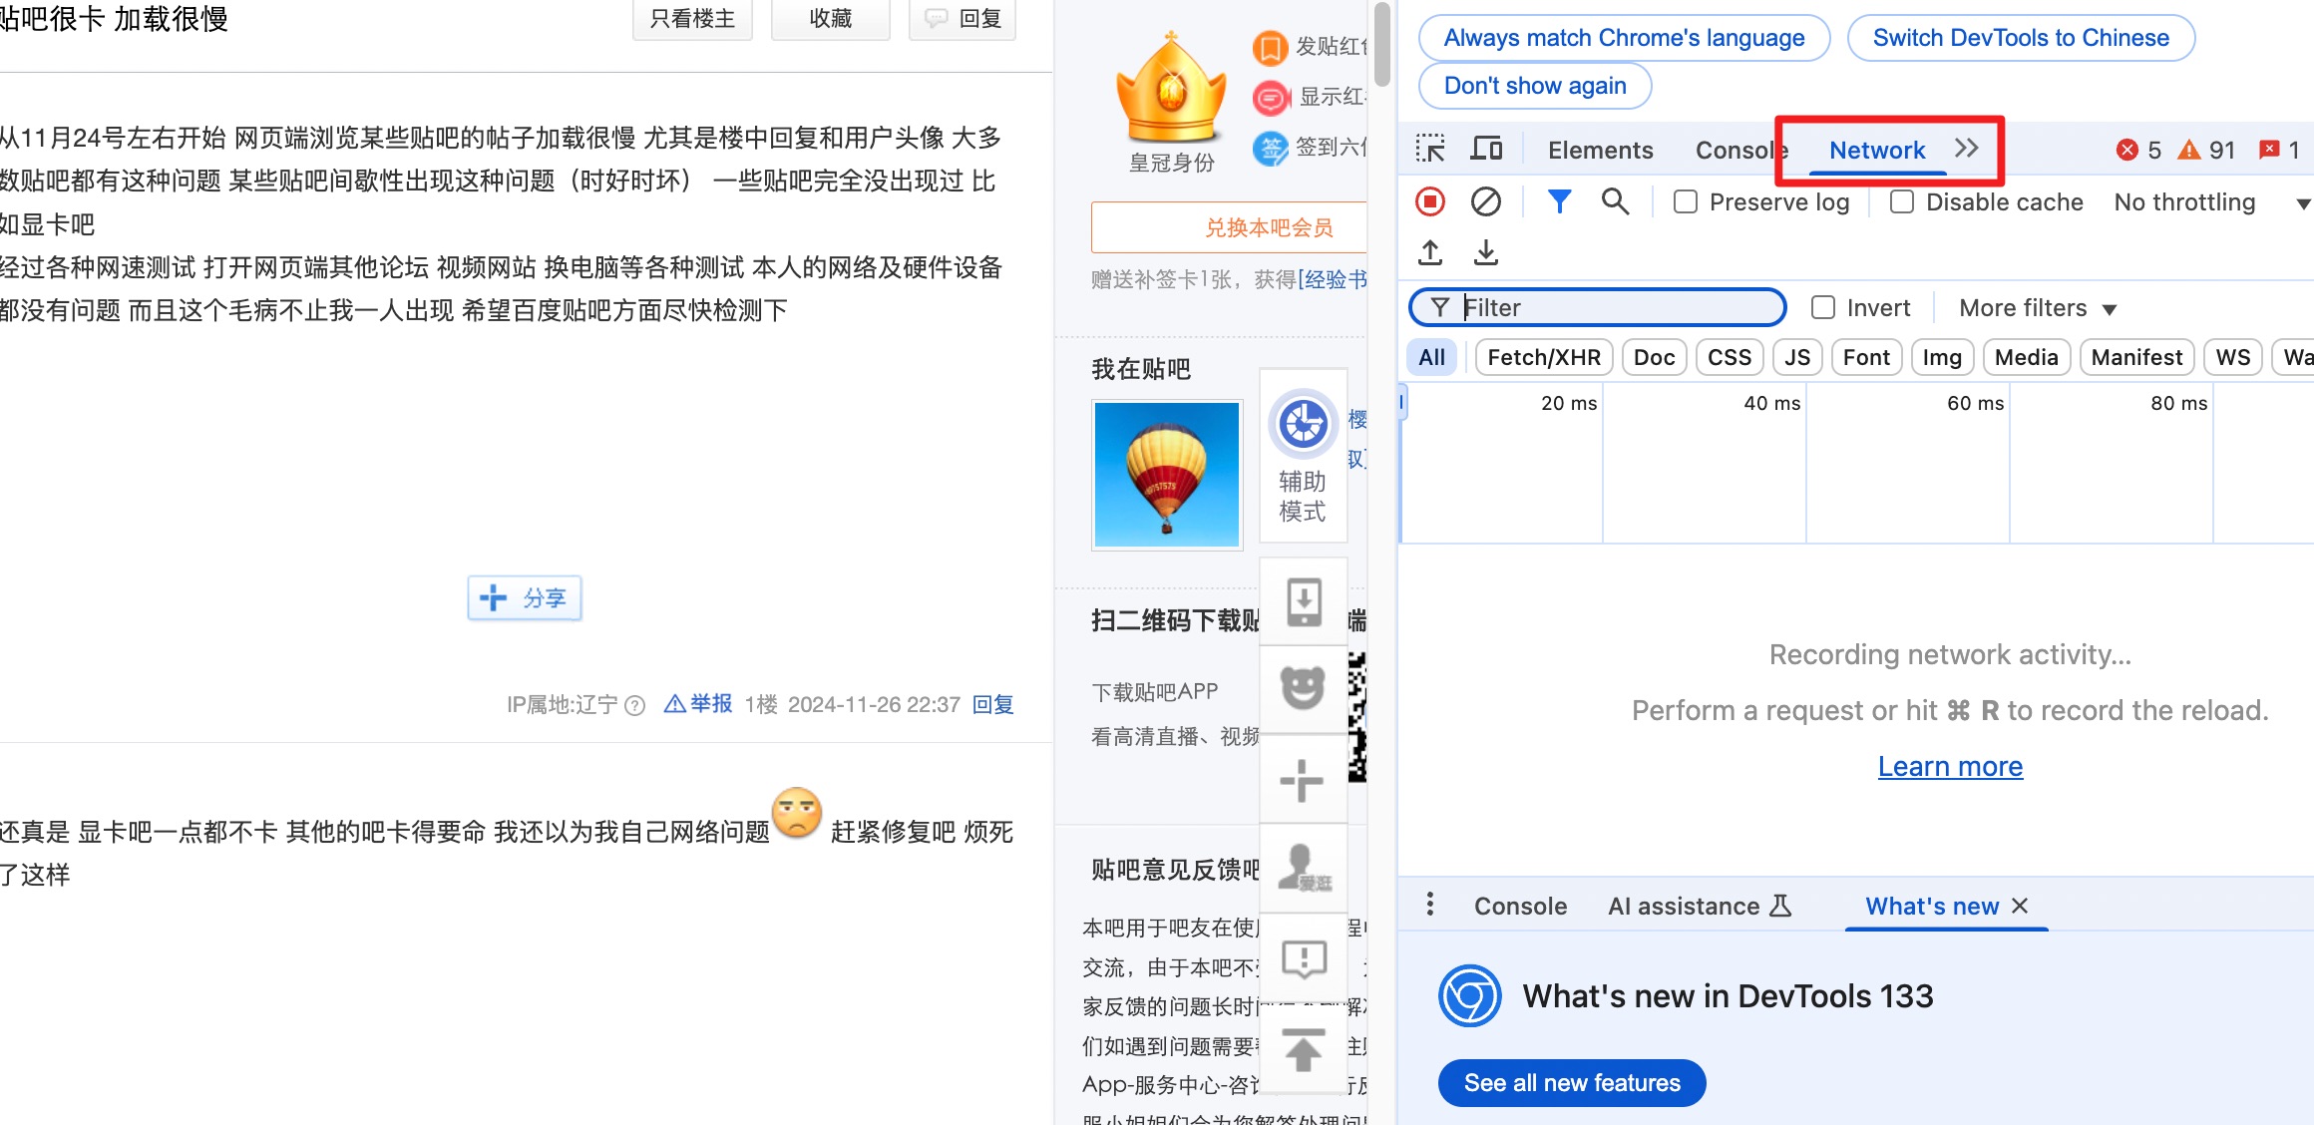Stop recording network log

tap(1430, 202)
